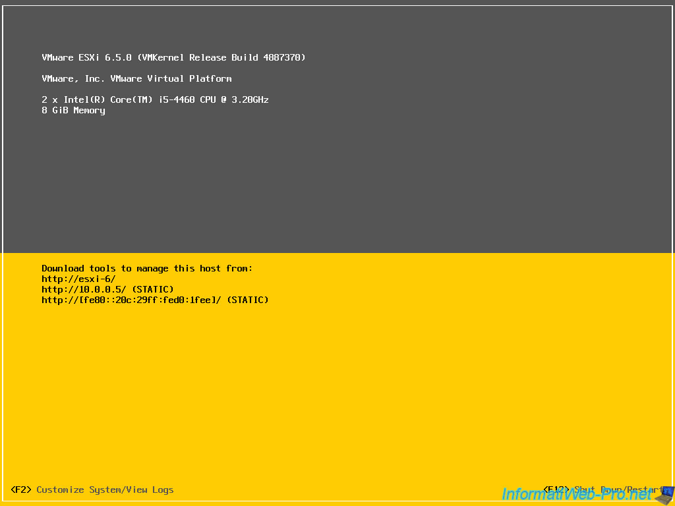This screenshot has height=506, width=675.
Task: Click the F2 Customize System/View Logs option
Action: click(92, 490)
